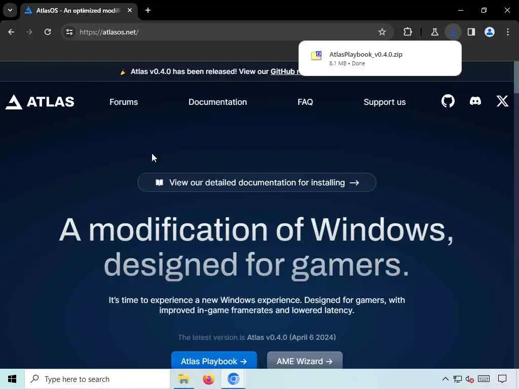
Task: Go forward with the forward arrow
Action: (29, 32)
